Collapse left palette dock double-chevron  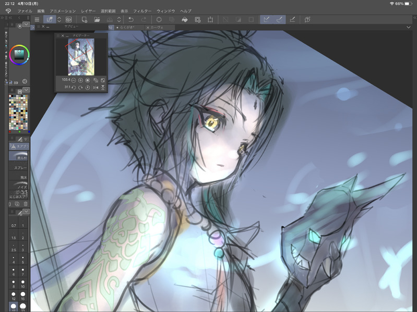pyautogui.click(x=10, y=18)
